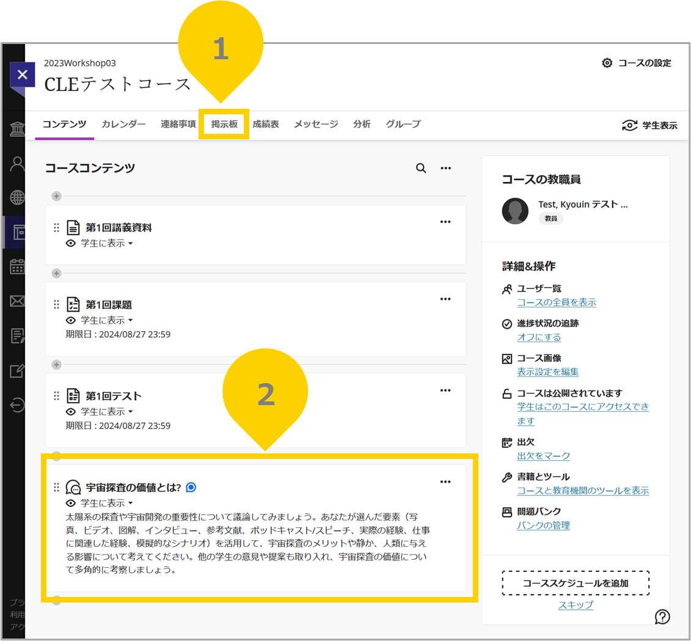This screenshot has height=641, width=691.
Task: Expand 学生に表示 visibility dropdown for 第1回課題
Action: [107, 320]
